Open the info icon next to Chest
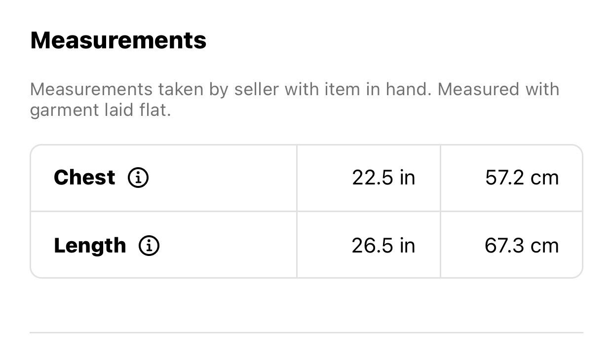This screenshot has width=613, height=361. 138,178
